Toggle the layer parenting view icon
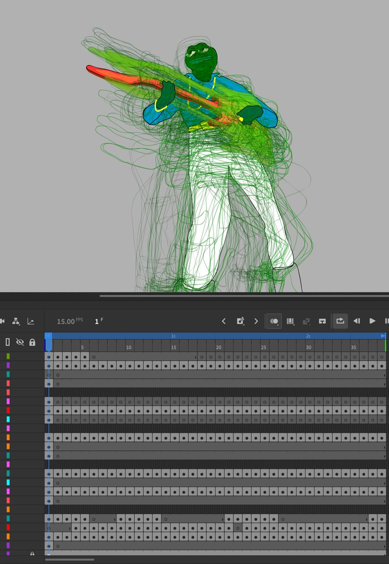Screen dimensions: 389x564 coord(16,321)
